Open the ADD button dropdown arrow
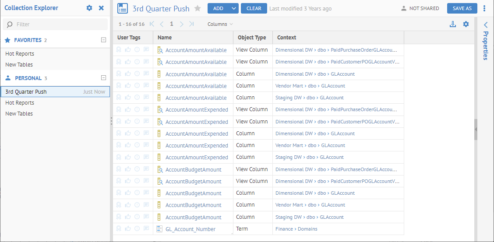The image size is (494, 242). [233, 8]
